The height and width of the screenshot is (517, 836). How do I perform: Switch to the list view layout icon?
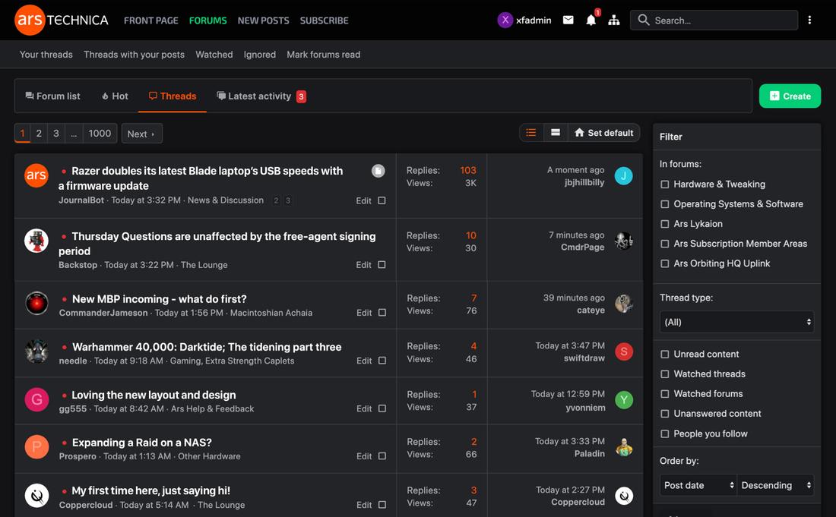[x=531, y=133]
